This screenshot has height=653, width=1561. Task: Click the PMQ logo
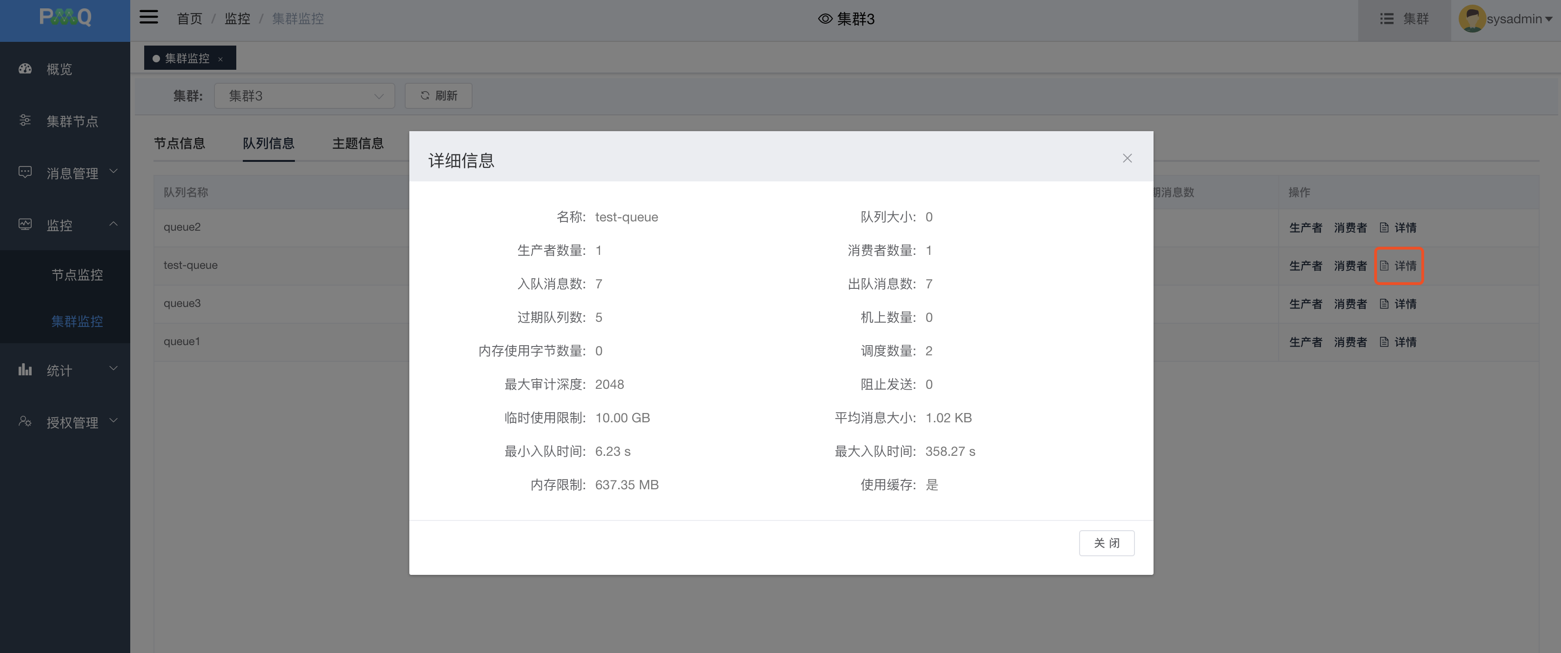click(65, 17)
